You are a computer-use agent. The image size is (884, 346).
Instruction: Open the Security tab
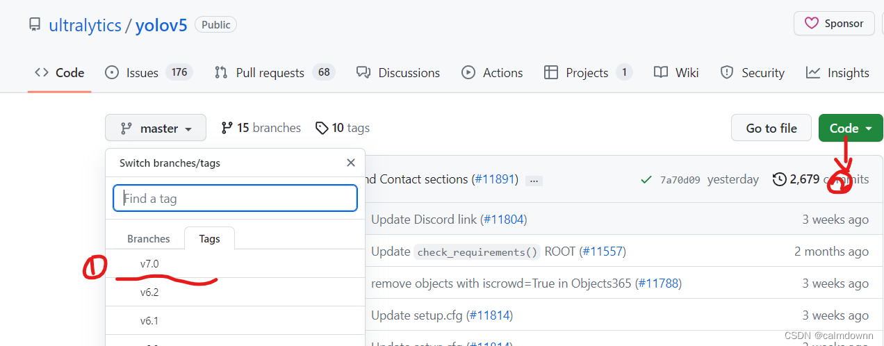753,72
